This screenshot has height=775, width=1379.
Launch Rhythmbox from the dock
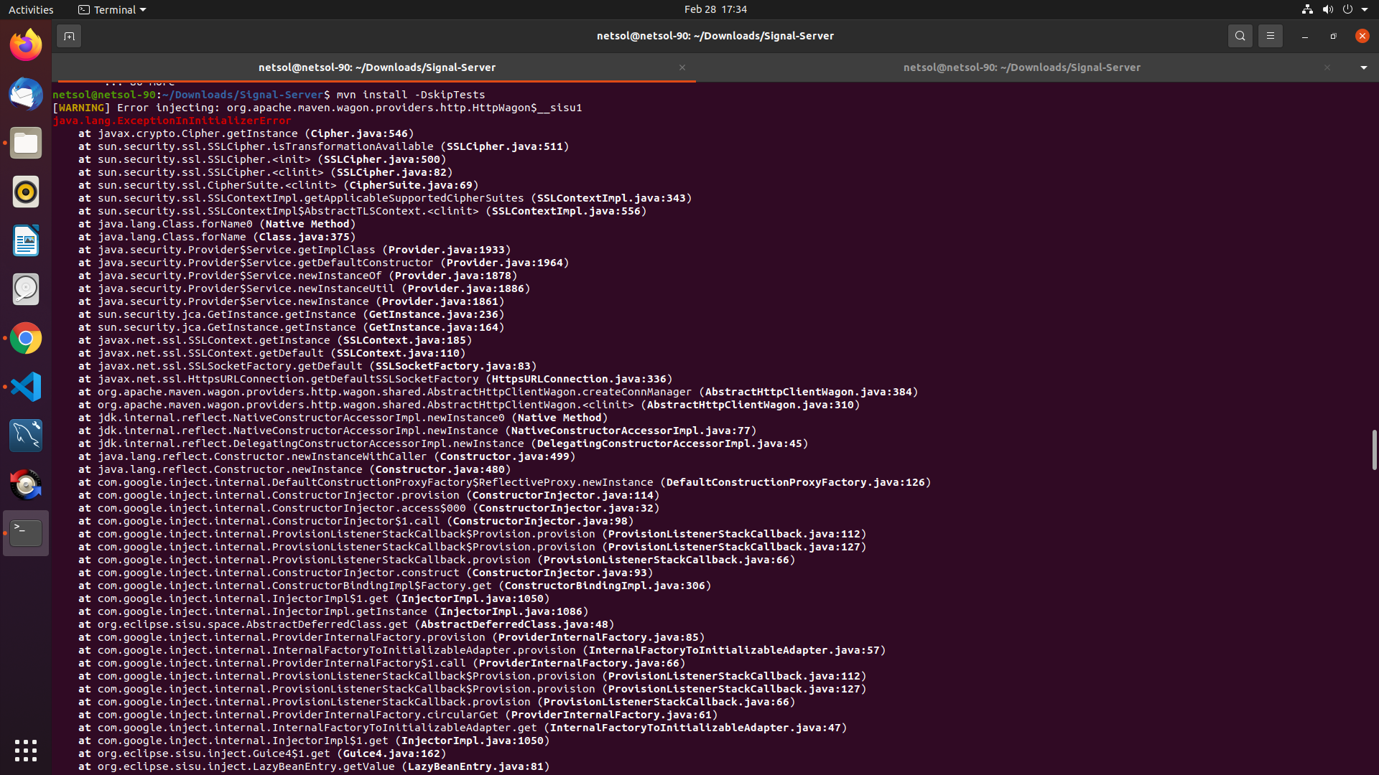(x=26, y=192)
